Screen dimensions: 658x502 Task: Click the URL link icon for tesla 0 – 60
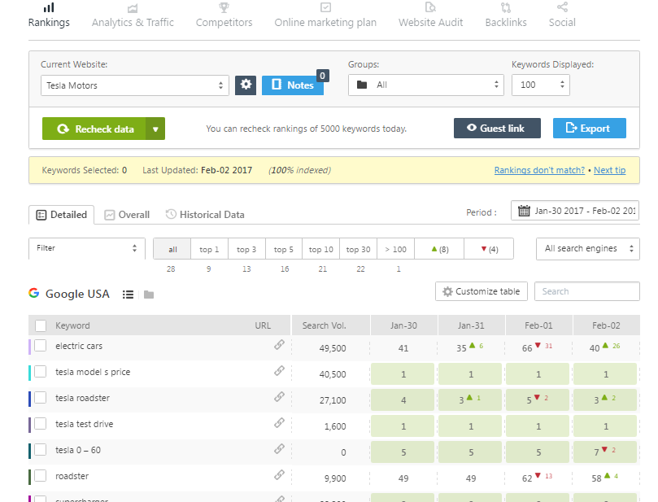pyautogui.click(x=279, y=448)
